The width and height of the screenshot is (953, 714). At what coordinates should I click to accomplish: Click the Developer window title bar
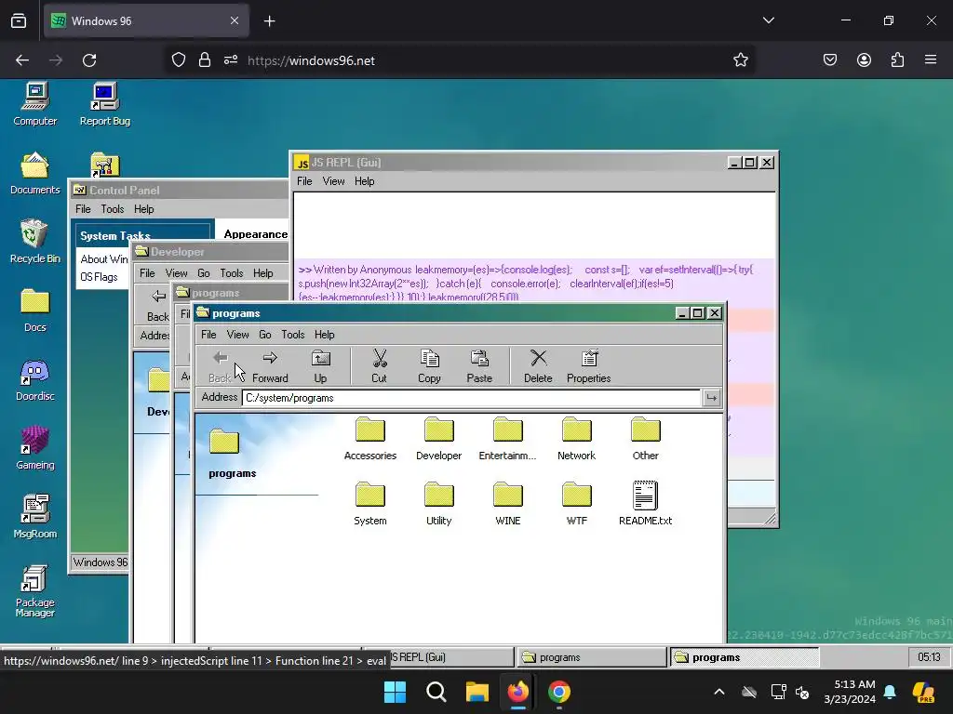pos(211,251)
